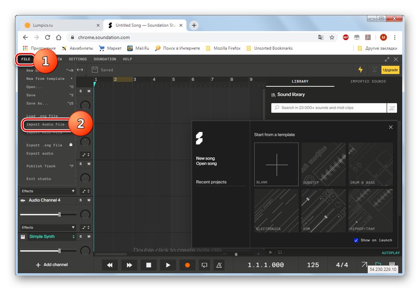
Task: Start playback with the play button
Action: coord(168,265)
